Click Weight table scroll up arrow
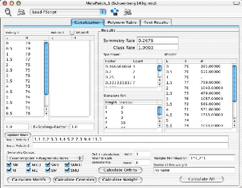Image resolution: width=242 pixels, height=188 pixels. click(x=234, y=121)
